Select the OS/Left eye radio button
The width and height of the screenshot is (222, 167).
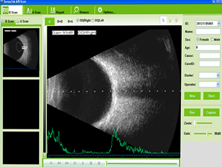coord(93,21)
